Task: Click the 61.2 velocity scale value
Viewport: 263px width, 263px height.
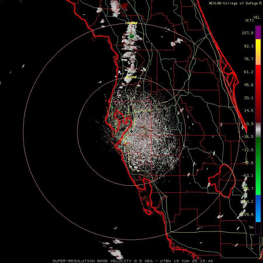Action: coord(249,72)
